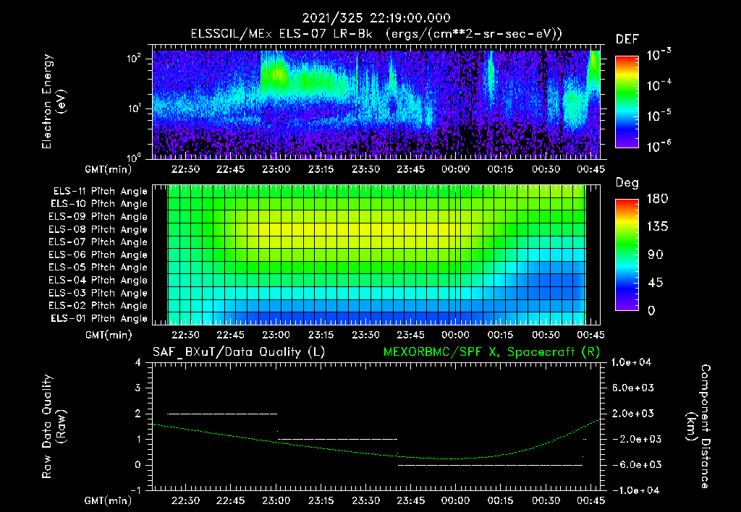Select the ELS-08 Pitch Angle row label
Viewport: 741px width, 512px height.
[x=98, y=229]
